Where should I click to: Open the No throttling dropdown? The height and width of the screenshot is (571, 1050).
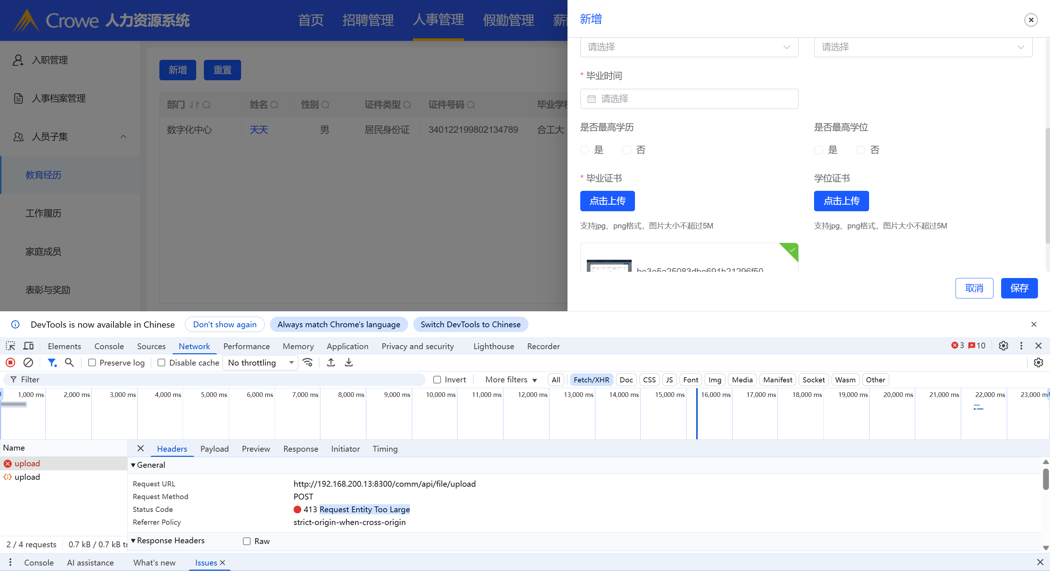(260, 363)
